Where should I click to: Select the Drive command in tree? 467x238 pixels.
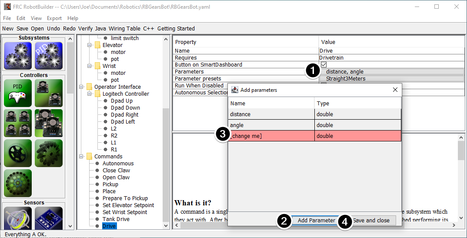109,226
